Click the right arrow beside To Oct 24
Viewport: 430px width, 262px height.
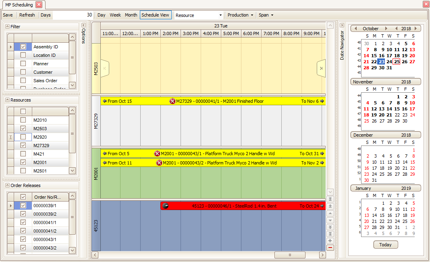point(322,206)
